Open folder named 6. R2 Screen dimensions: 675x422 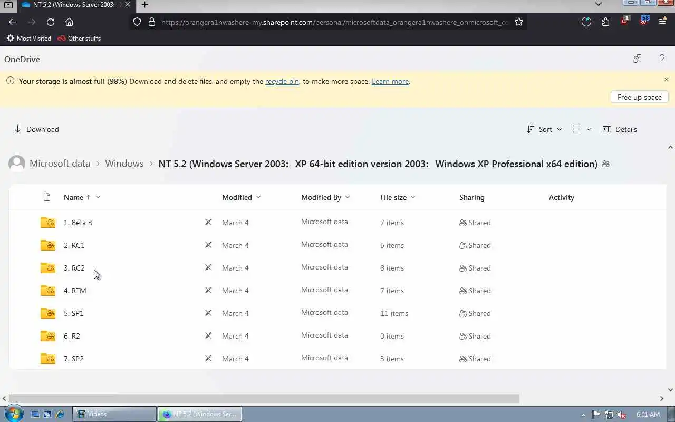72,336
